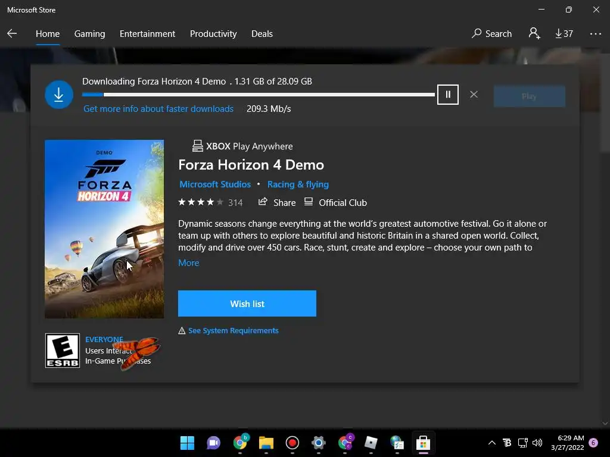Screen dimensions: 610x457
Task: Open the Entertainment tab
Action: (x=148, y=34)
